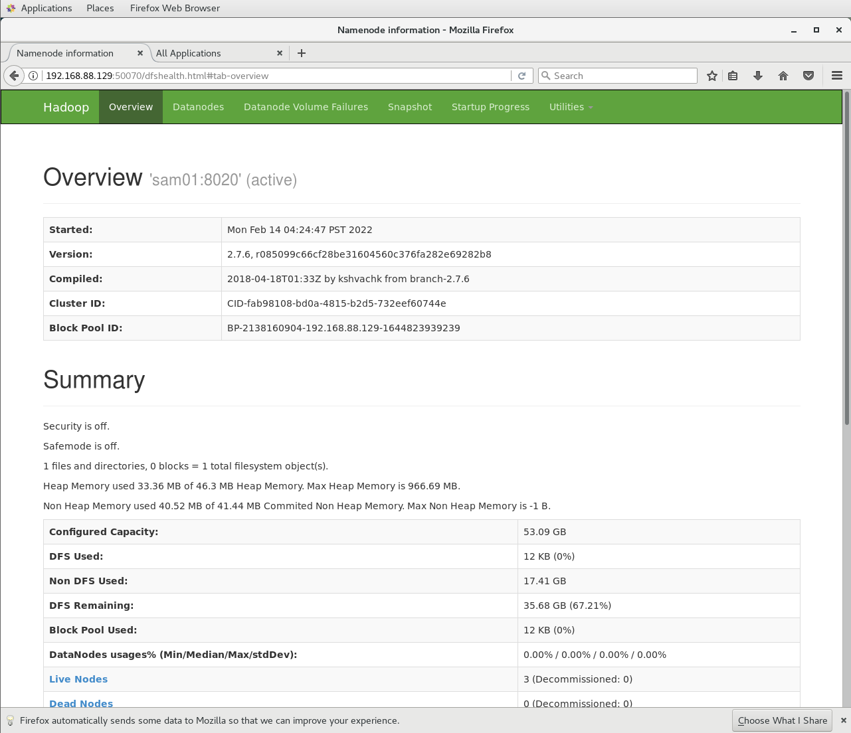Click the page vertical scrollbar
851x733 pixels.
pos(847,258)
